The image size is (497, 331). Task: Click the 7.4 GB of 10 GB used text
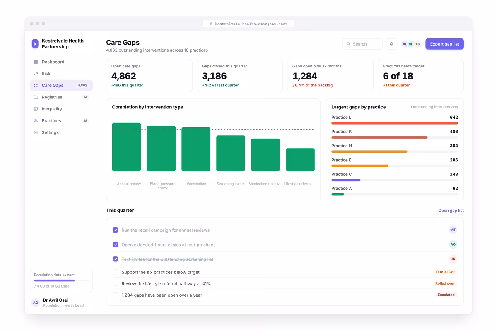(x=52, y=286)
